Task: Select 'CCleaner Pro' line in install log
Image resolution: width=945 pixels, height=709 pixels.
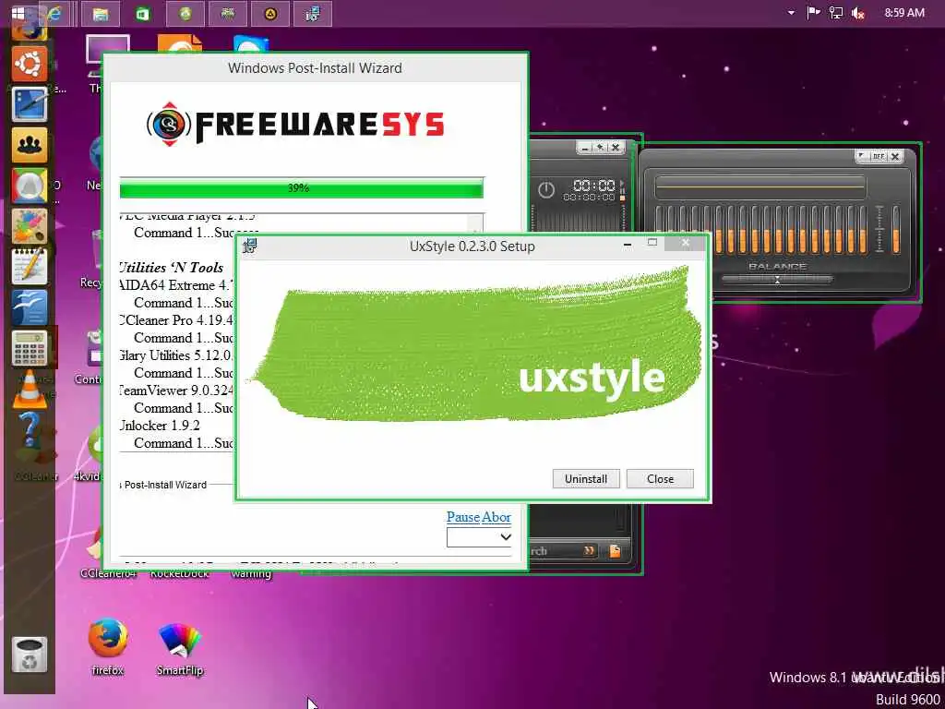Action: [x=176, y=320]
